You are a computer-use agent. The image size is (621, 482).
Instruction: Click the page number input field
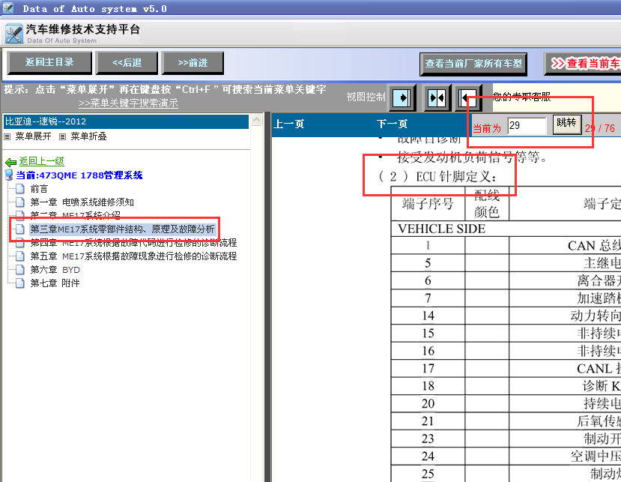527,126
